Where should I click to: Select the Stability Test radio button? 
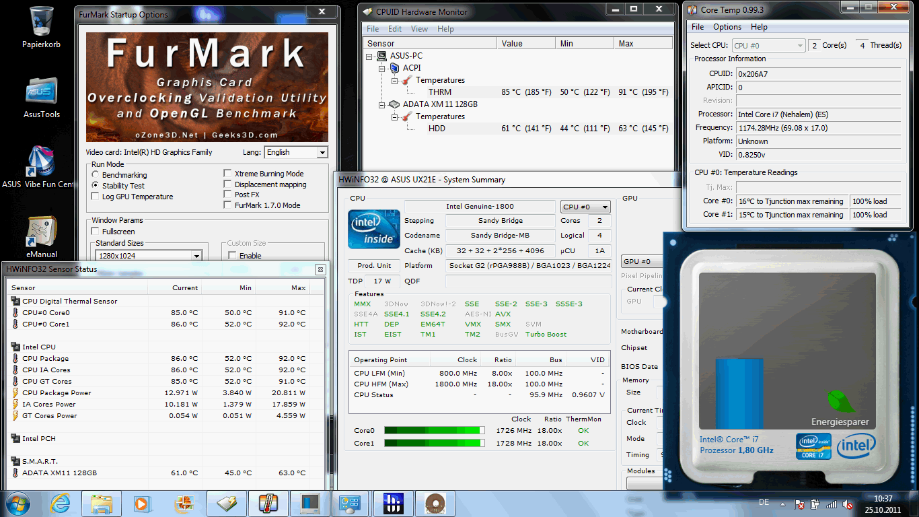pyautogui.click(x=96, y=185)
